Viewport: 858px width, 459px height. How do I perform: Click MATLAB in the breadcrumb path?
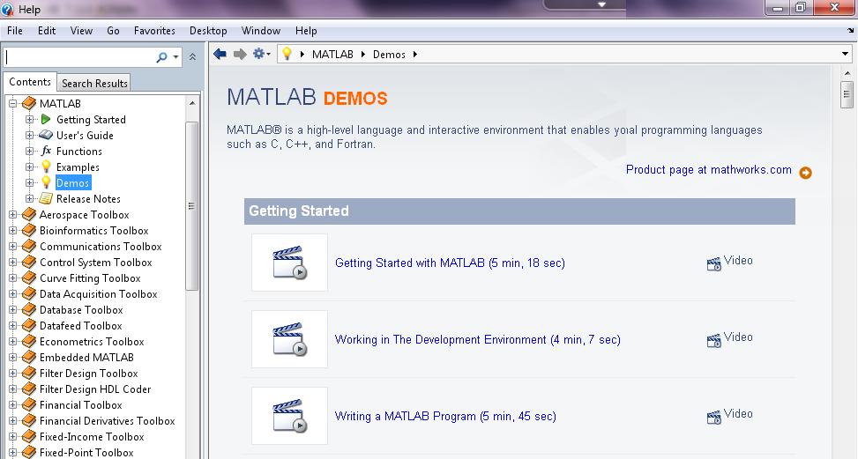click(x=332, y=54)
